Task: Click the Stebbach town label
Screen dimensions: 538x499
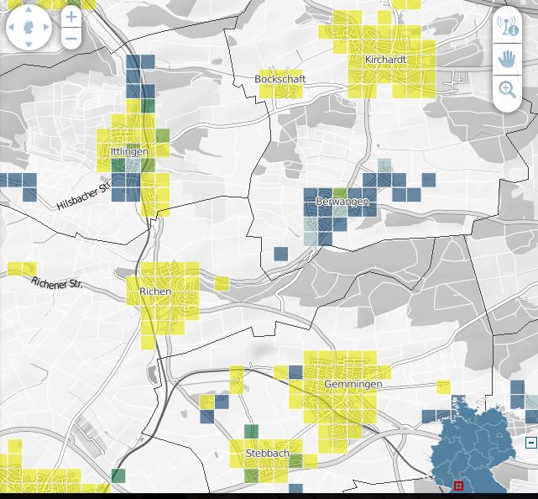Action: point(267,453)
